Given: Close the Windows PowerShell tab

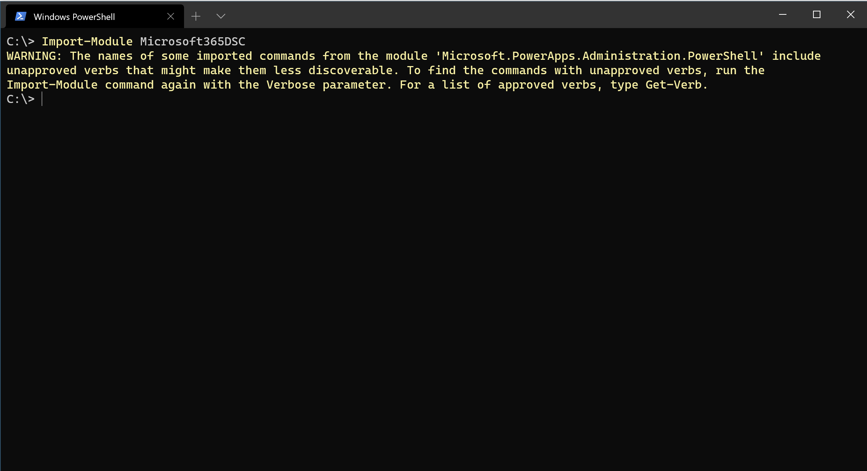Looking at the screenshot, I should click(x=170, y=16).
